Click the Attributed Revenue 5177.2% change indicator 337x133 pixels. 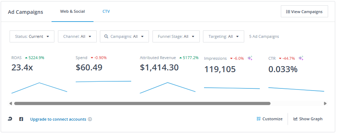189,58
